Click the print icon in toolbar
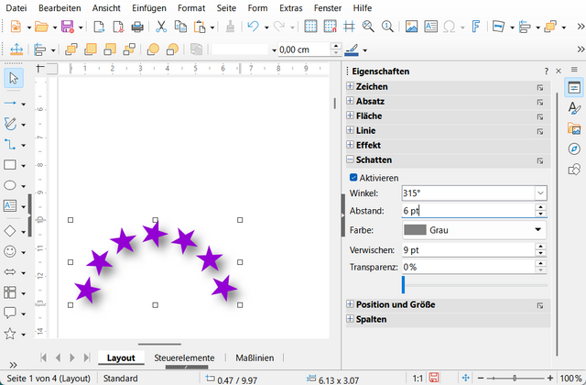Image resolution: width=586 pixels, height=385 pixels. click(x=137, y=27)
